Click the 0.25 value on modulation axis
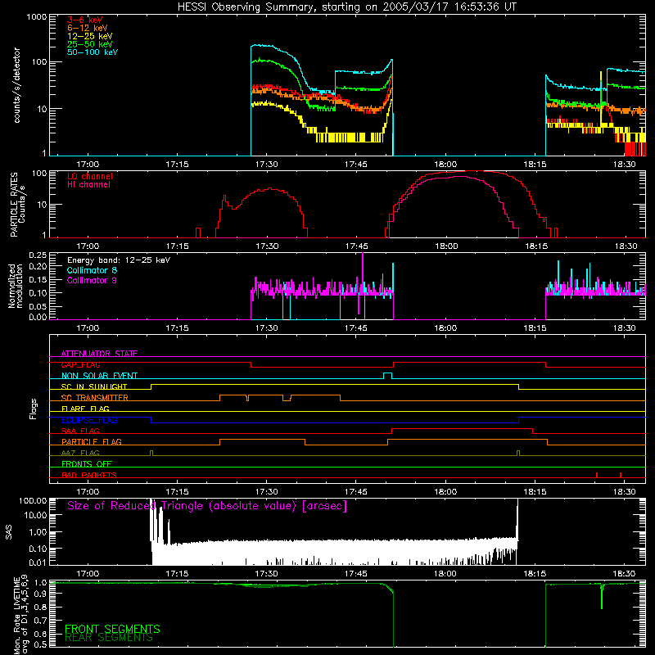The image size is (655, 655). click(38, 255)
